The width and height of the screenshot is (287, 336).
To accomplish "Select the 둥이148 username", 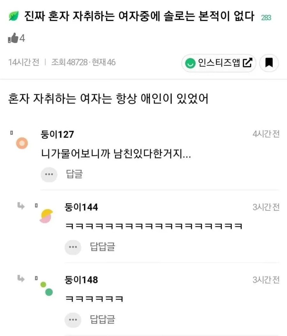I will click(x=81, y=280).
